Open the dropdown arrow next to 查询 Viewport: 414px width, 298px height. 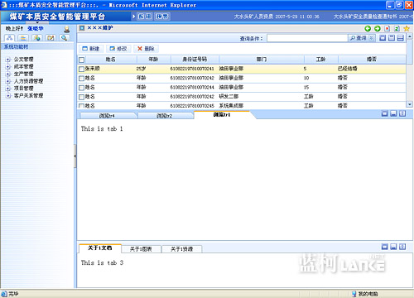372,38
